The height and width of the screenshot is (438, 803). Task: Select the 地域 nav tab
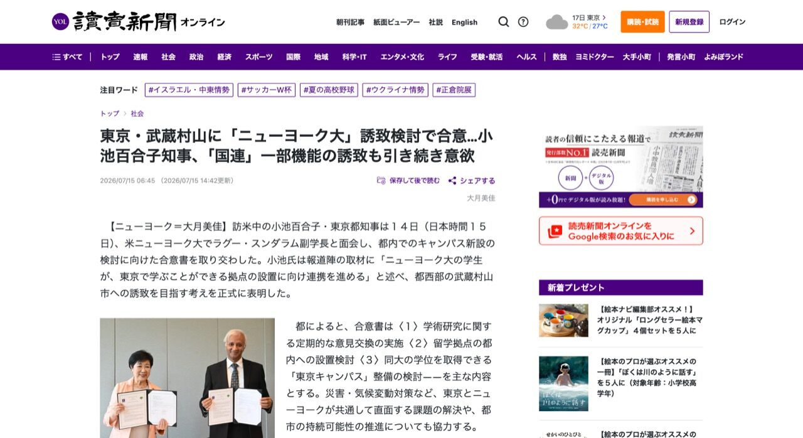321,57
